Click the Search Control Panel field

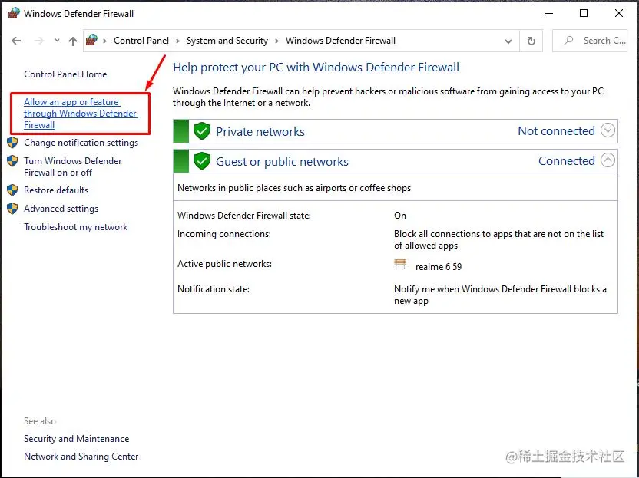click(x=590, y=41)
